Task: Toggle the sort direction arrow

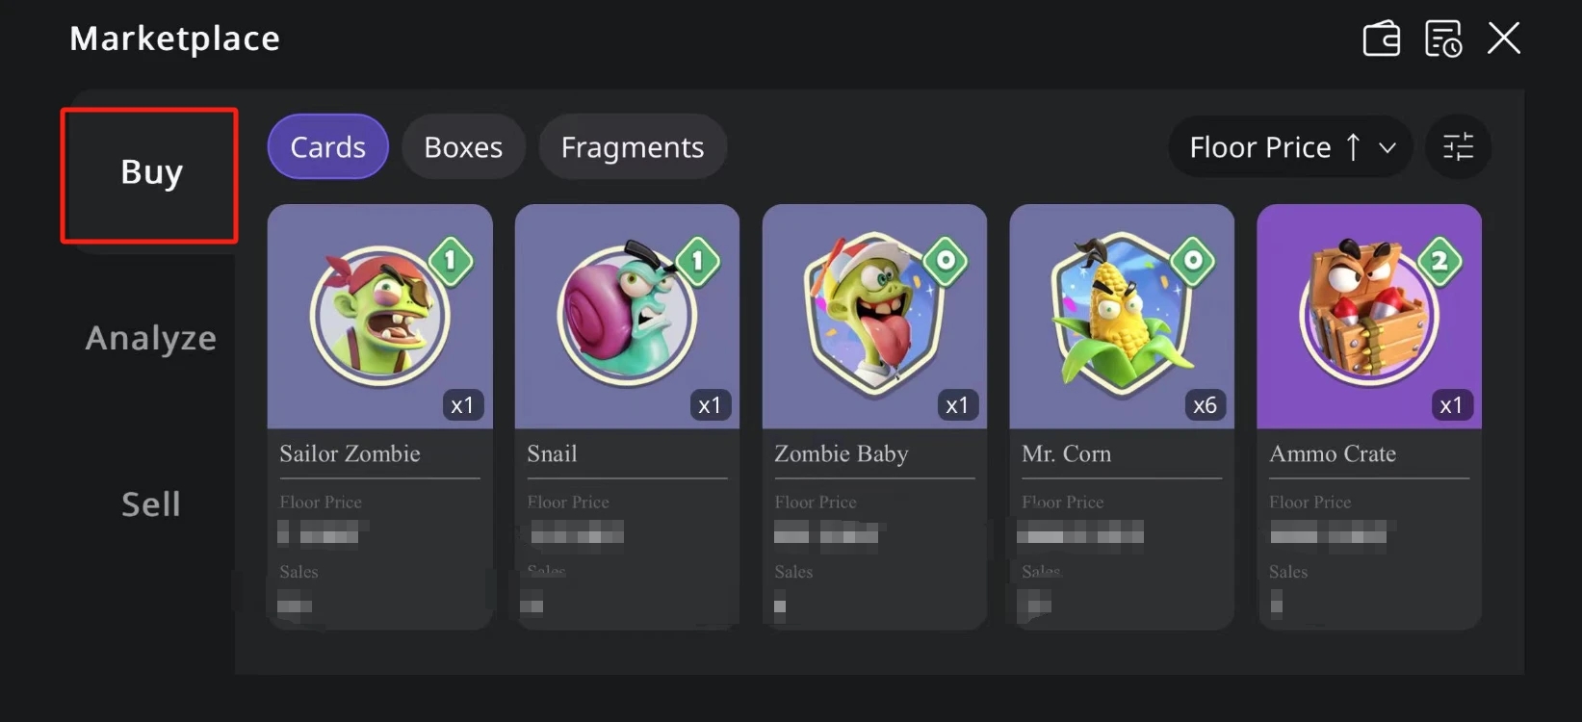Action: pos(1353,147)
